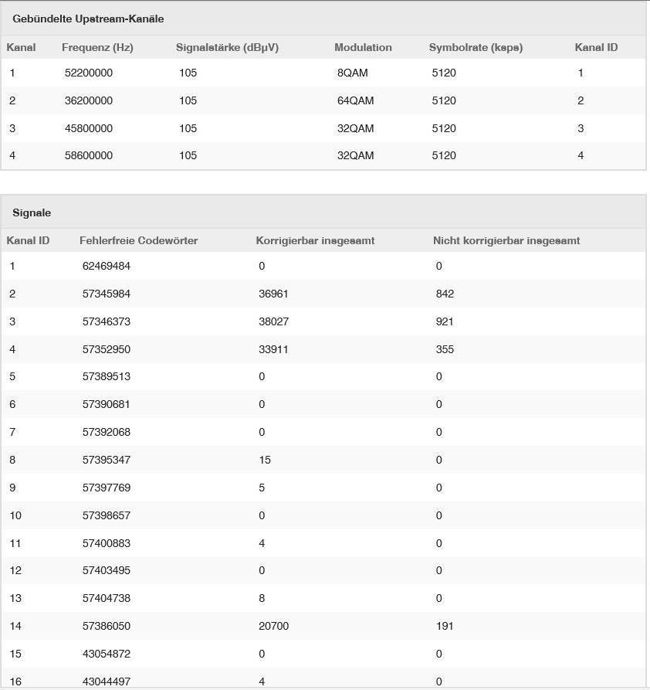Click the 'Fehlerfreie Codewörter' column header

click(138, 241)
